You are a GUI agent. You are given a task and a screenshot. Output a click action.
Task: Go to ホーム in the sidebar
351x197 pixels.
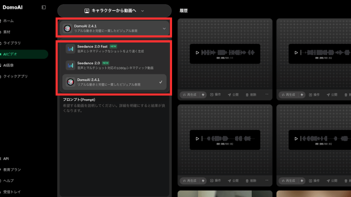coord(8,21)
